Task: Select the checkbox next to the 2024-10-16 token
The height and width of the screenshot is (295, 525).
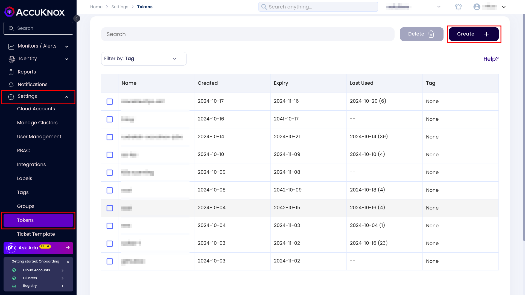Action: pos(110,119)
